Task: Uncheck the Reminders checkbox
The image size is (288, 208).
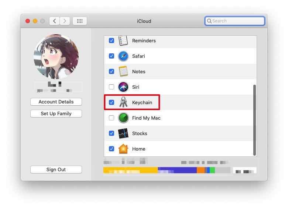Action: click(x=112, y=40)
